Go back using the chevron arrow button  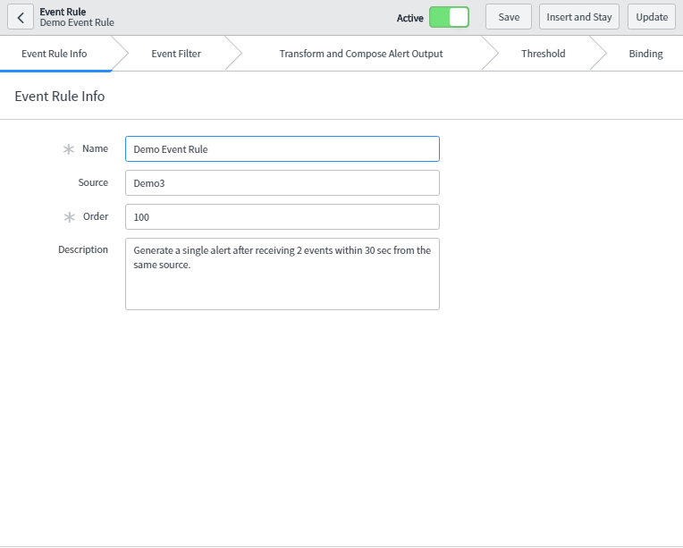21,17
